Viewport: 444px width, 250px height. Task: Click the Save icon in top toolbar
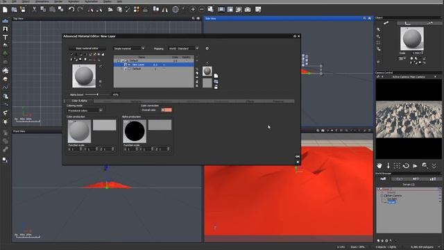pos(23,10)
